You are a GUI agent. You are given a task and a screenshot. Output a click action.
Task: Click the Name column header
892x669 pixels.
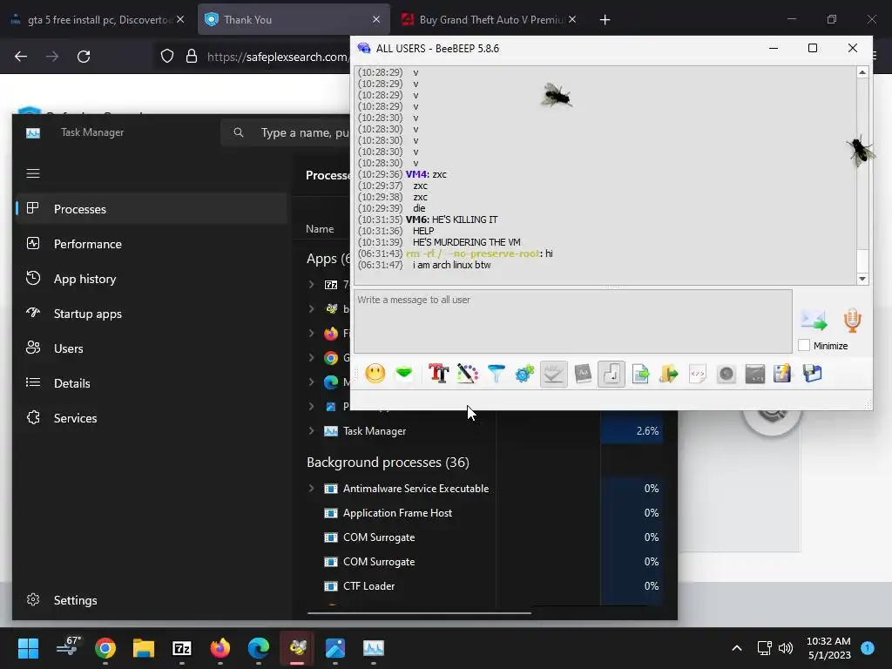[320, 229]
